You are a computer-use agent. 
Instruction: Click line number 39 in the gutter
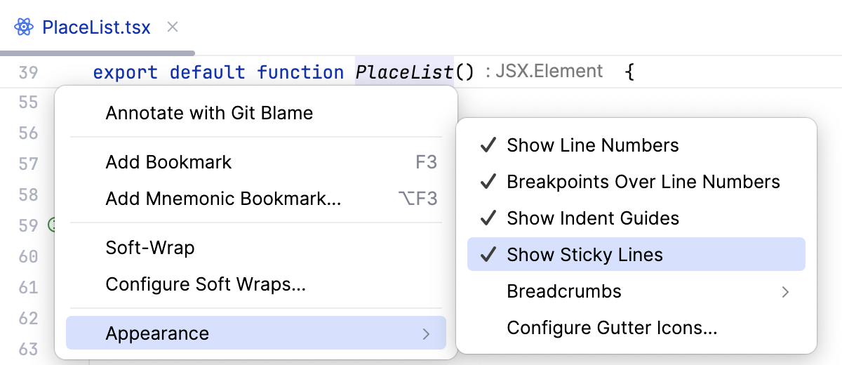click(28, 72)
